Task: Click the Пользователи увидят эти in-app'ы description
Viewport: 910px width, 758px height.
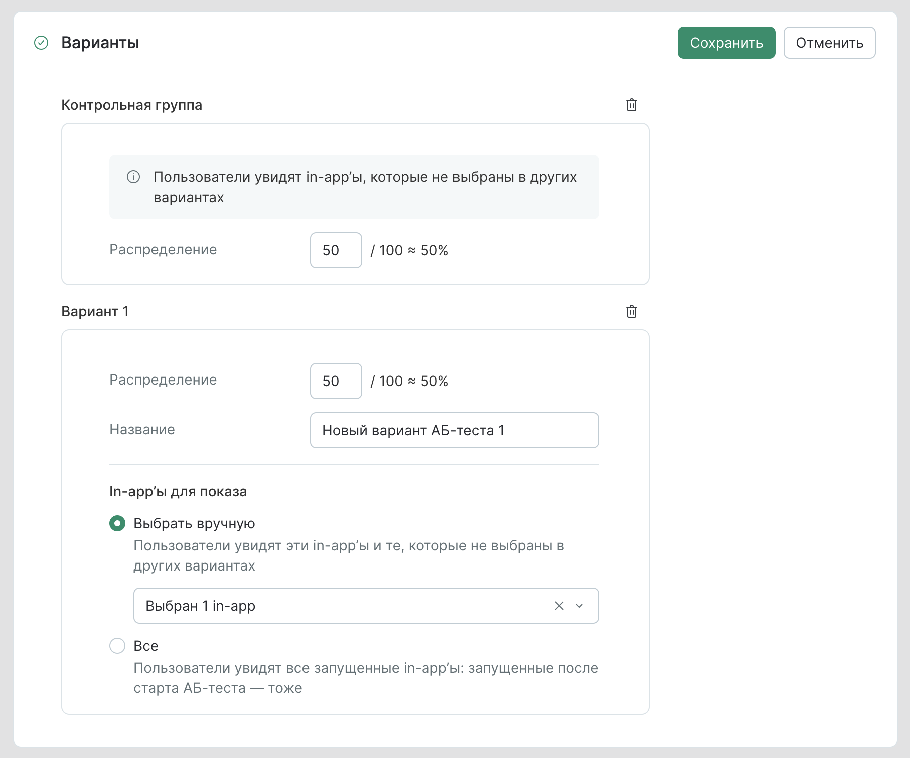Action: point(349,555)
